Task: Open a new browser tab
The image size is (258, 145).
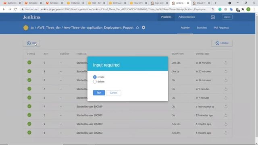Action: click(216, 3)
